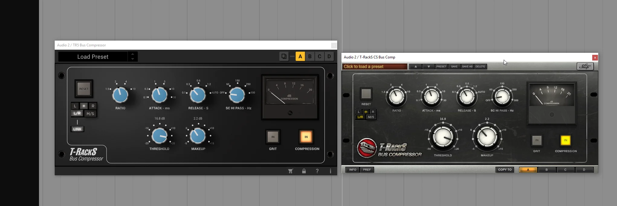
Task: Click the THRESHOLD knob in CS Bus Comp
Action: point(443,136)
